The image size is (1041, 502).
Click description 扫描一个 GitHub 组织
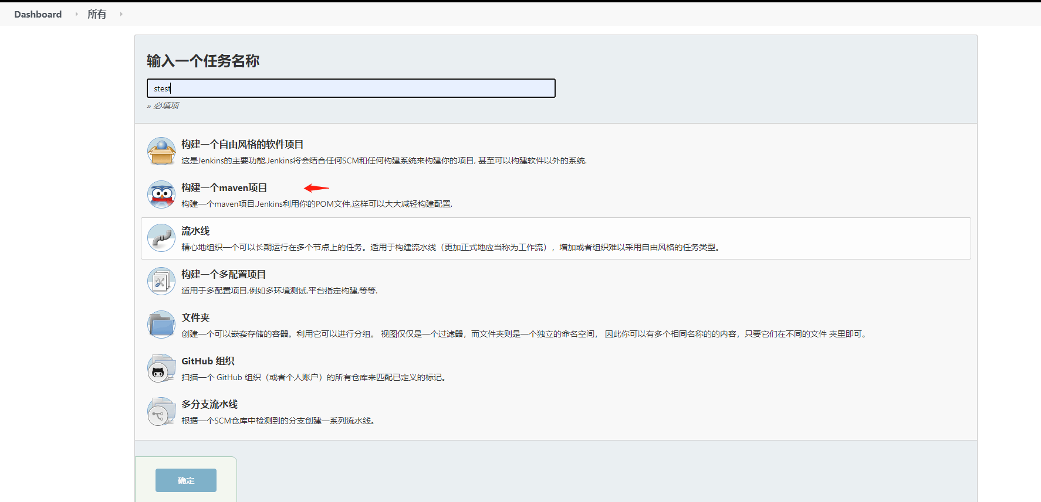click(315, 377)
